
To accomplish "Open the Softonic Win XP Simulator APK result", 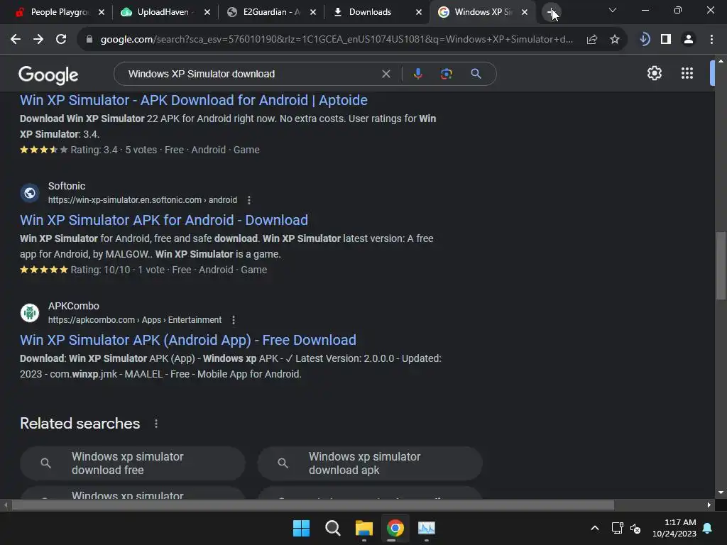I will tap(164, 220).
